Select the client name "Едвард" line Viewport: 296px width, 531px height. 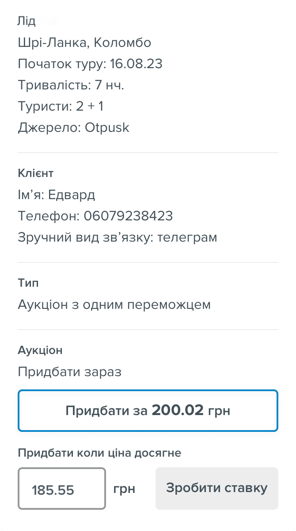[57, 195]
